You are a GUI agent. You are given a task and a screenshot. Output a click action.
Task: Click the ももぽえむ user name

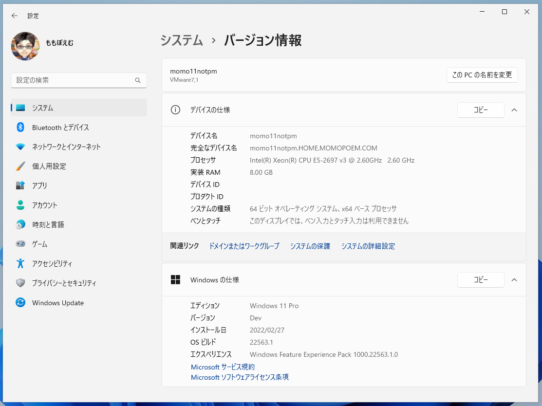[59, 43]
